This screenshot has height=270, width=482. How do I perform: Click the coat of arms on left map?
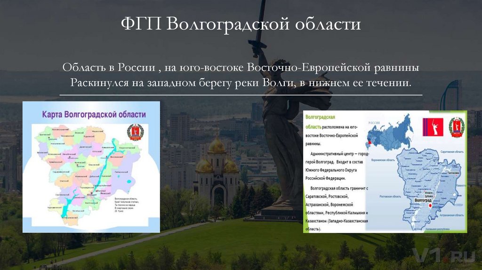[x=135, y=132]
